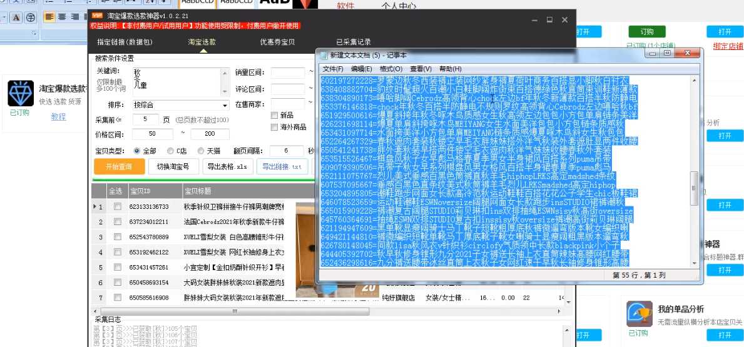Click the font color A icon in Word ribbon

pos(17,18)
